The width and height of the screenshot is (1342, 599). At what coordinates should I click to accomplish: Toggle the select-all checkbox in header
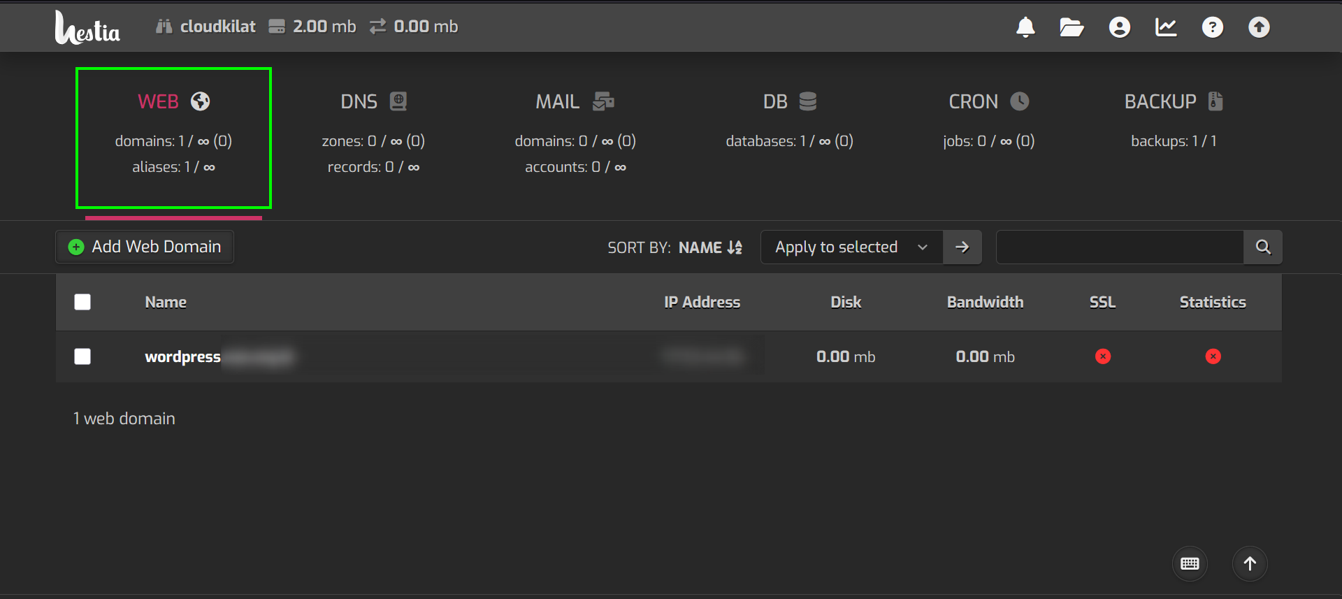pyautogui.click(x=82, y=302)
